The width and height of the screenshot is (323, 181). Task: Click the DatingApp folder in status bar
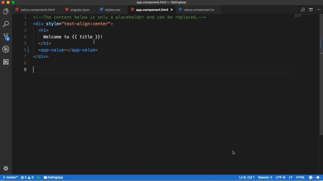pyautogui.click(x=53, y=177)
